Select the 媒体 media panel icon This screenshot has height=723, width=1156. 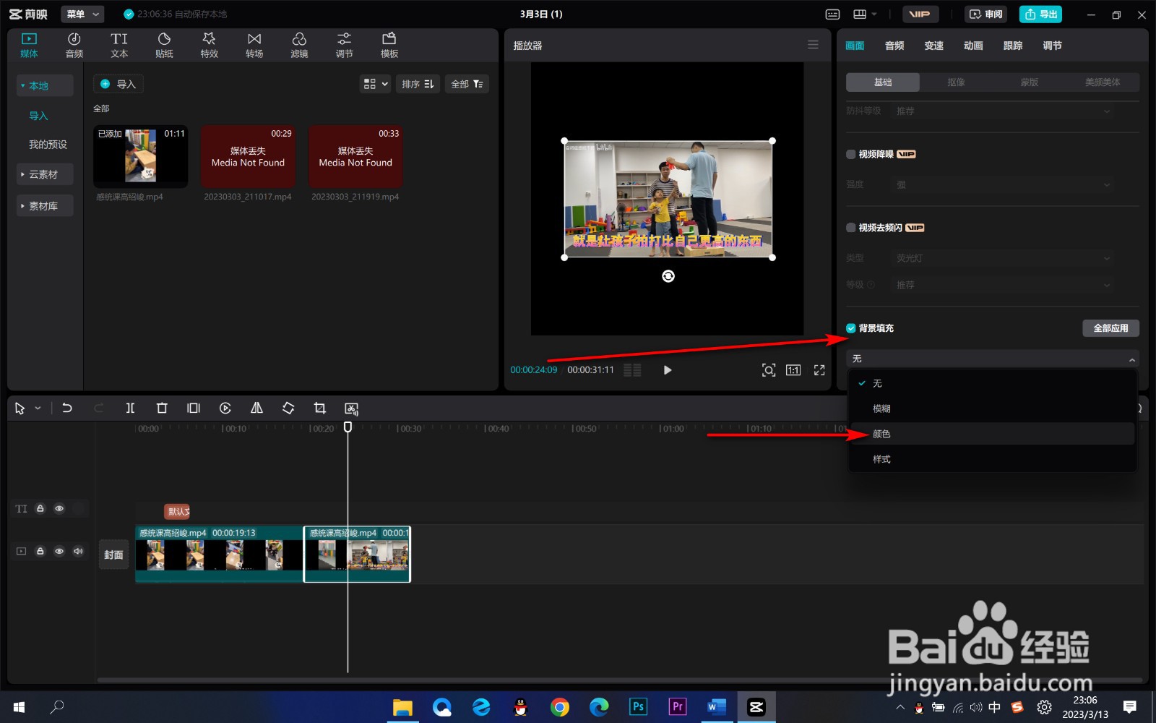[x=29, y=45]
